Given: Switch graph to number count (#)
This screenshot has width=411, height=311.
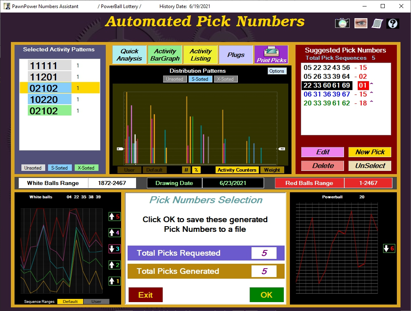Looking at the screenshot, I should 186,170.
